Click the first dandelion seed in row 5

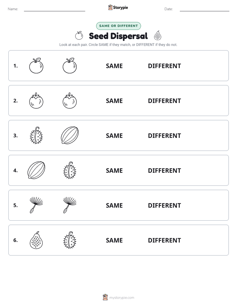coord(36,205)
